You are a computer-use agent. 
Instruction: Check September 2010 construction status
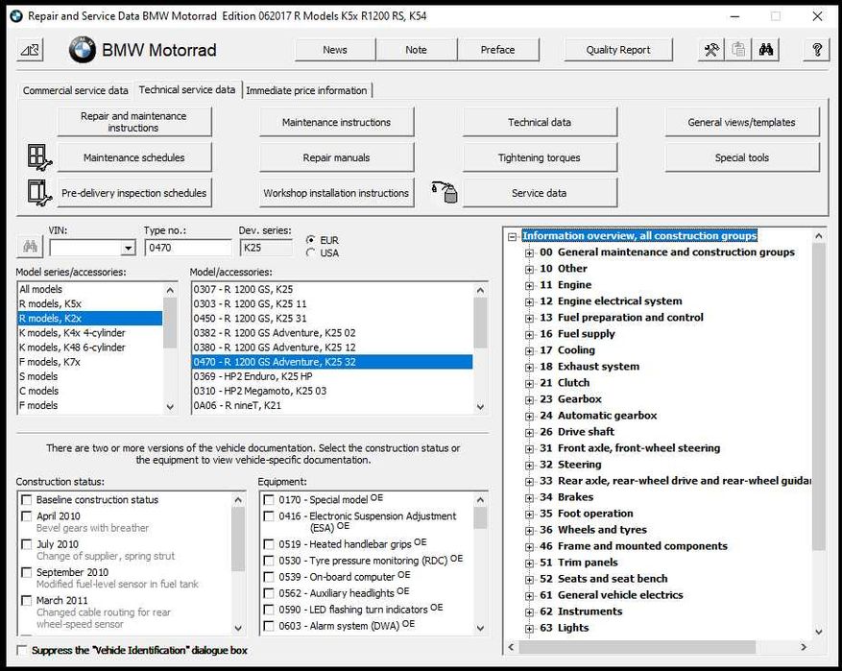26,572
